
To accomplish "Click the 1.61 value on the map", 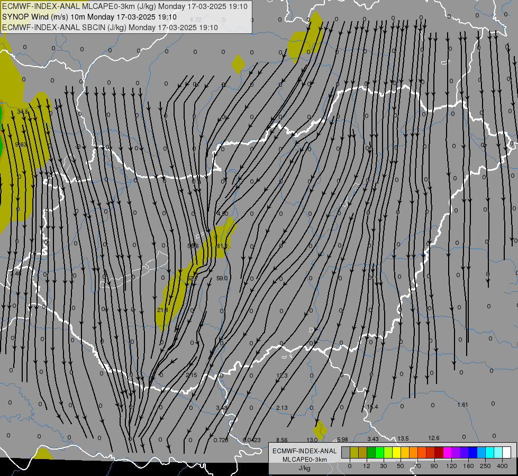I will (463, 405).
